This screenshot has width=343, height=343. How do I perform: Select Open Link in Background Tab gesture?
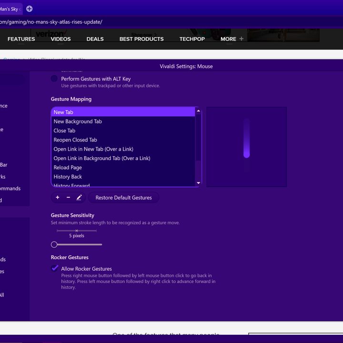pos(123,158)
